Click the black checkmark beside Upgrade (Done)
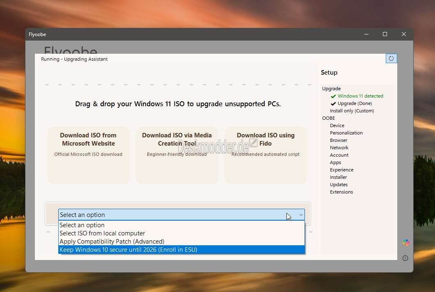Viewport: 435px width, 292px height. [333, 104]
